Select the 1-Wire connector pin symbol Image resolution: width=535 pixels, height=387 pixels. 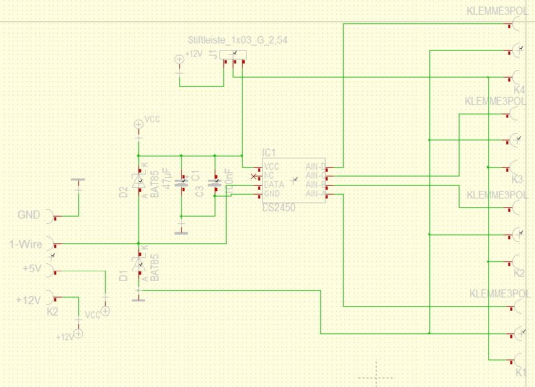[x=51, y=243]
